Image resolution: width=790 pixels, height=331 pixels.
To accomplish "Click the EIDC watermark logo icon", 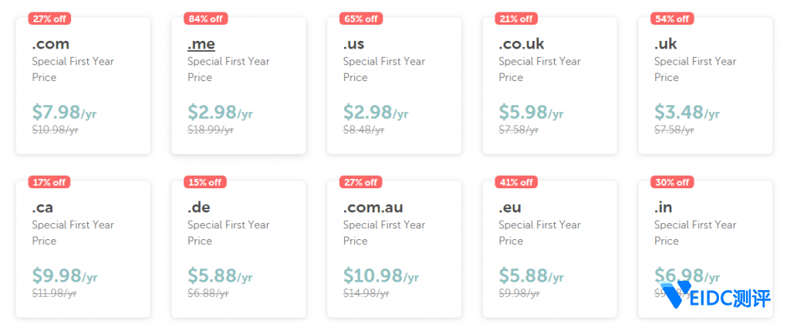I will tap(676, 295).
